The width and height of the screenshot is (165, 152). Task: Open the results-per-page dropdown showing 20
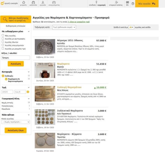tap(131, 27)
